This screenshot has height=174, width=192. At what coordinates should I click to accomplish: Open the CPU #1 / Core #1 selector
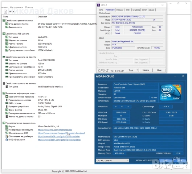[x=112, y=161]
